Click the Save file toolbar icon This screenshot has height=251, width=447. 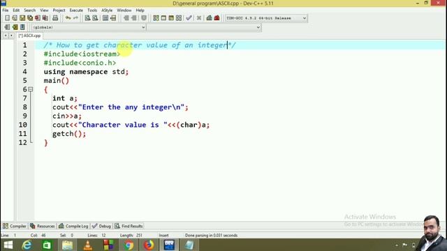coord(22,18)
